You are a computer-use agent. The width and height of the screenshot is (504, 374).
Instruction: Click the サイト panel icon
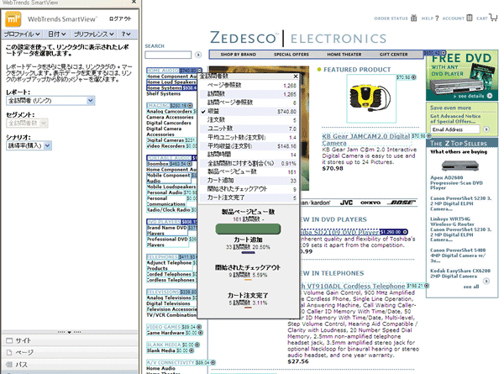(x=9, y=340)
